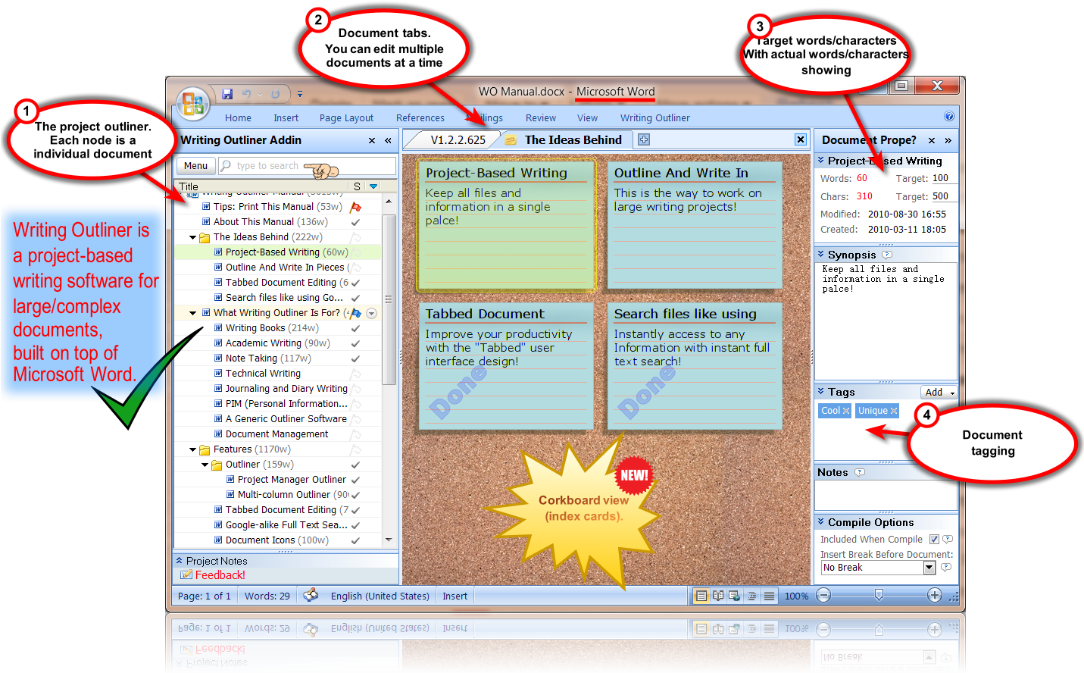This screenshot has width=1084, height=673.
Task: Click the Print Layout view icon
Action: [701, 596]
